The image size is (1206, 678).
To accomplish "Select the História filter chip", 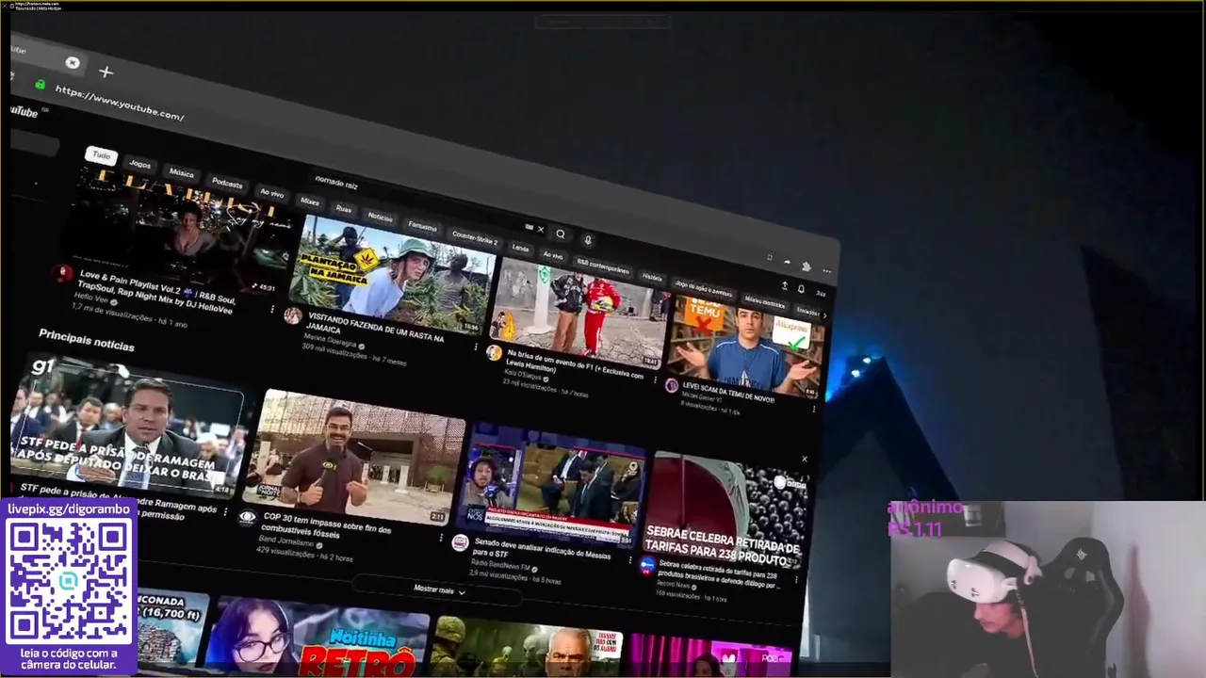I will coord(652,277).
